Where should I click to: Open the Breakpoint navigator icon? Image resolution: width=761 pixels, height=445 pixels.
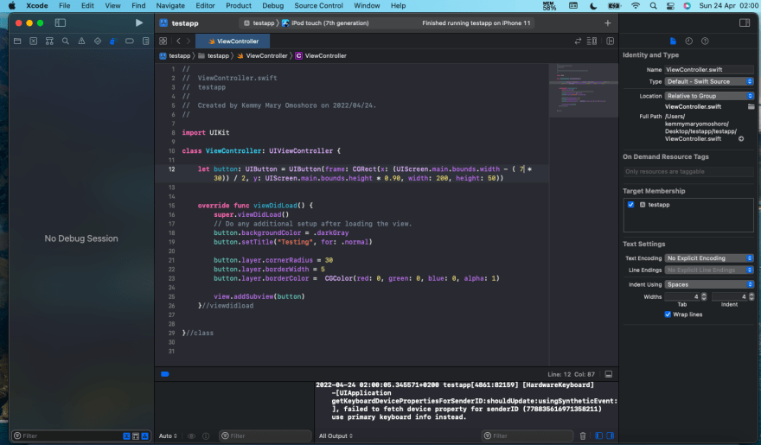pyautogui.click(x=130, y=41)
